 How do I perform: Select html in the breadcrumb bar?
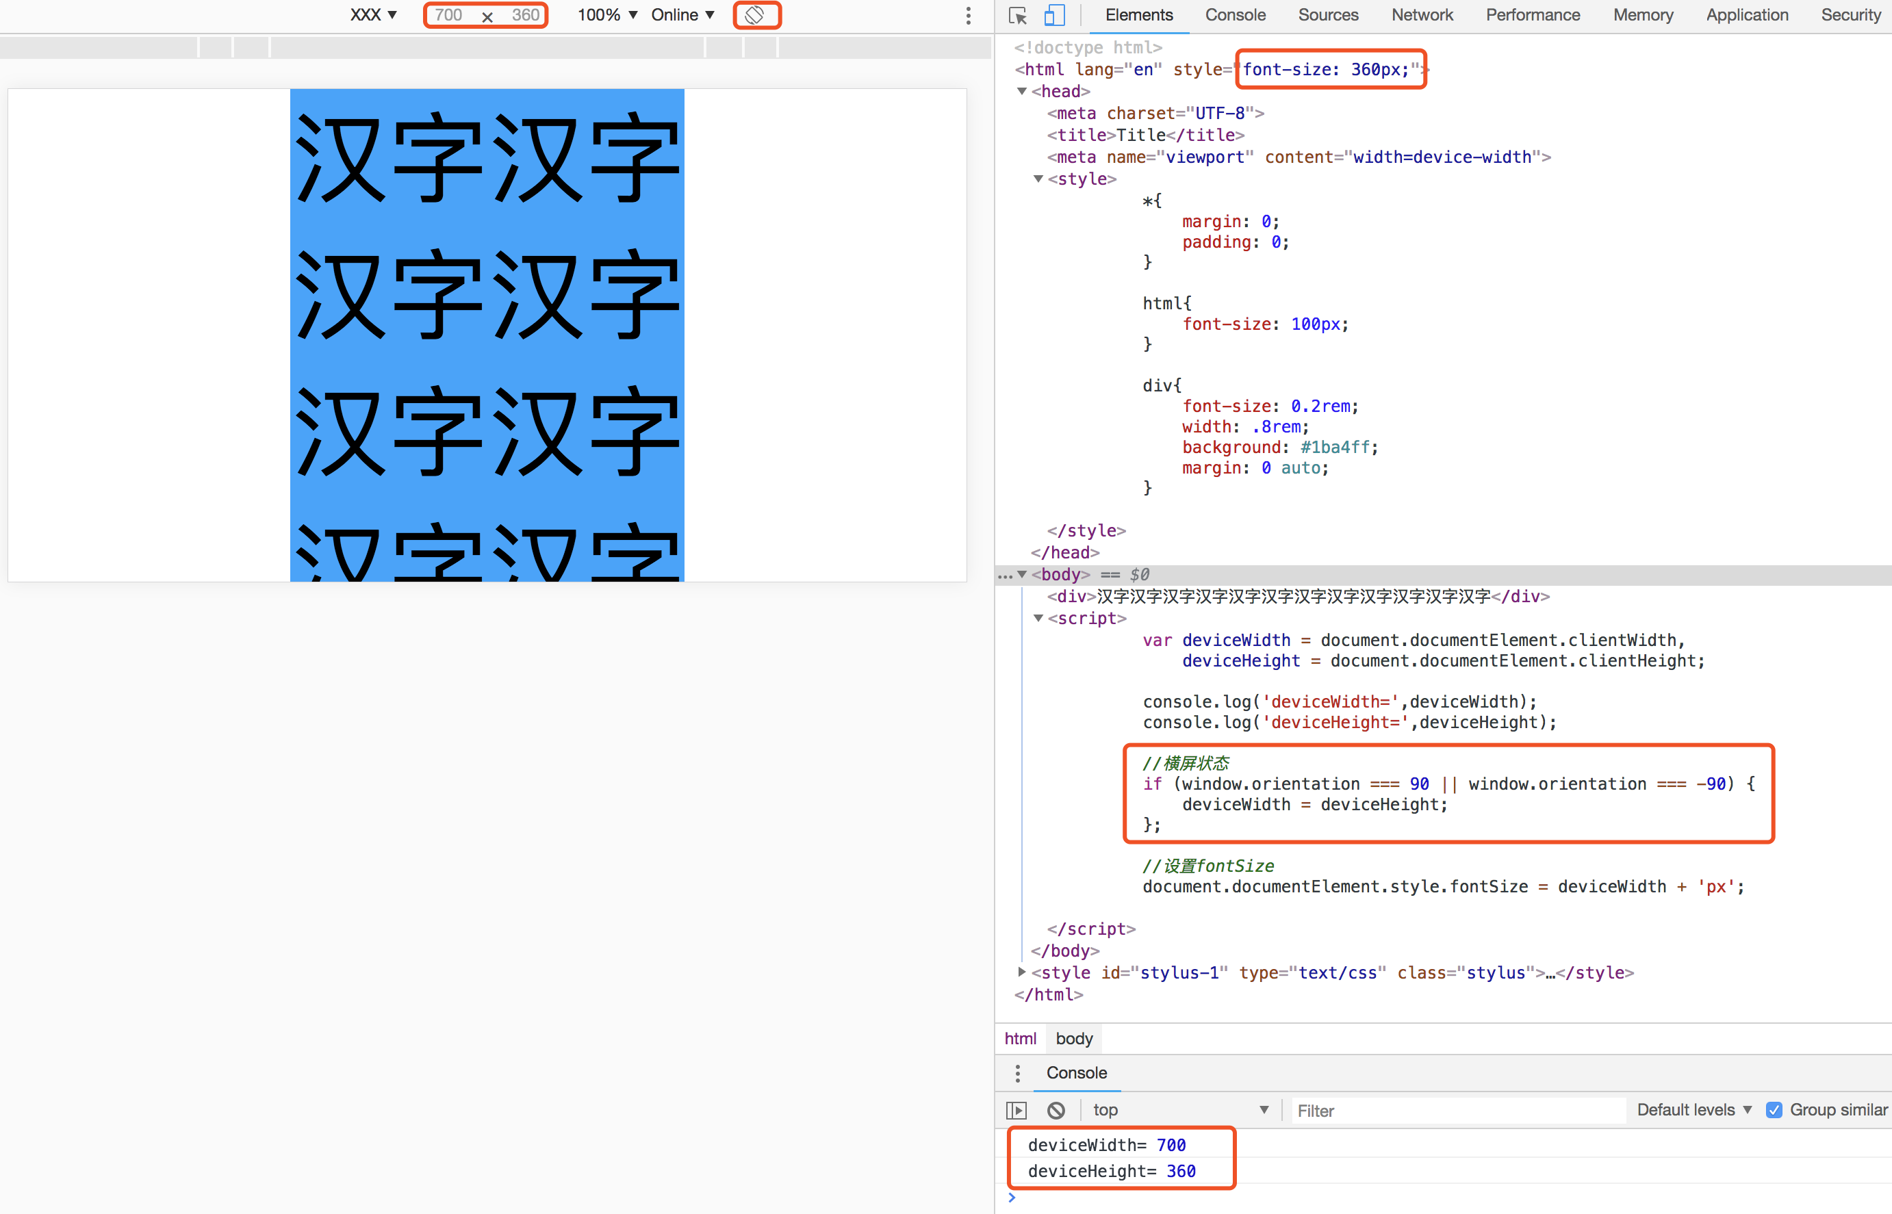[x=1020, y=1039]
